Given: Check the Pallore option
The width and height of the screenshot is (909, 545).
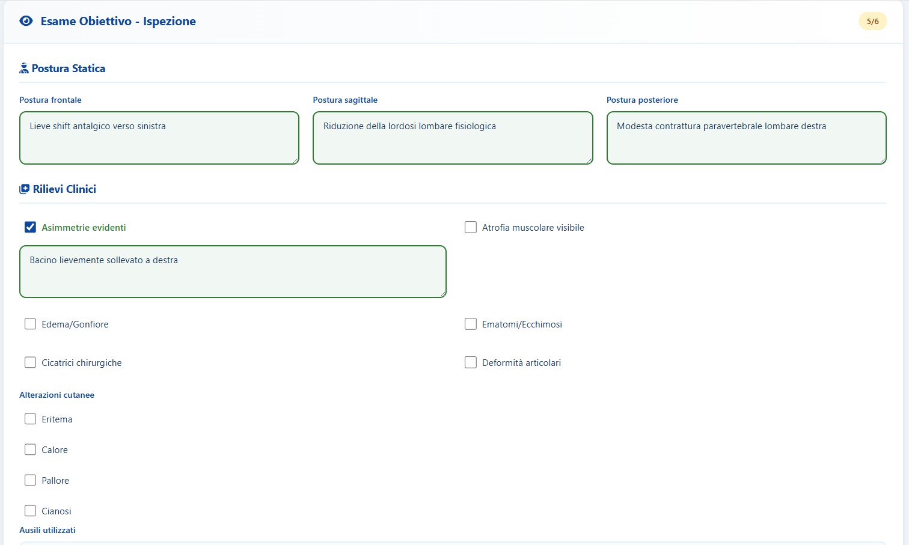Looking at the screenshot, I should [30, 480].
